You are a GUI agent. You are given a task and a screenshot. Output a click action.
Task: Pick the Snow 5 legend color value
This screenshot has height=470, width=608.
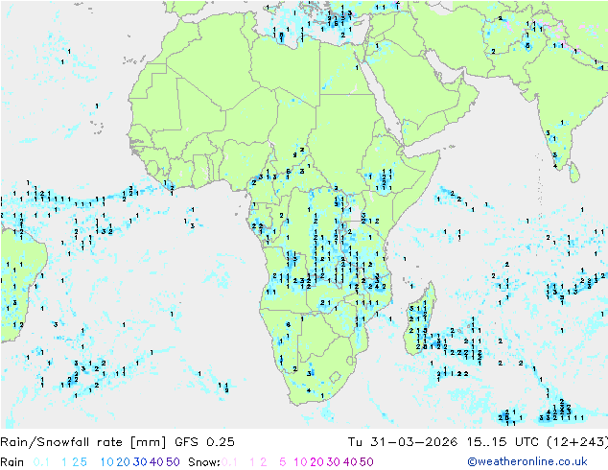tap(283, 462)
